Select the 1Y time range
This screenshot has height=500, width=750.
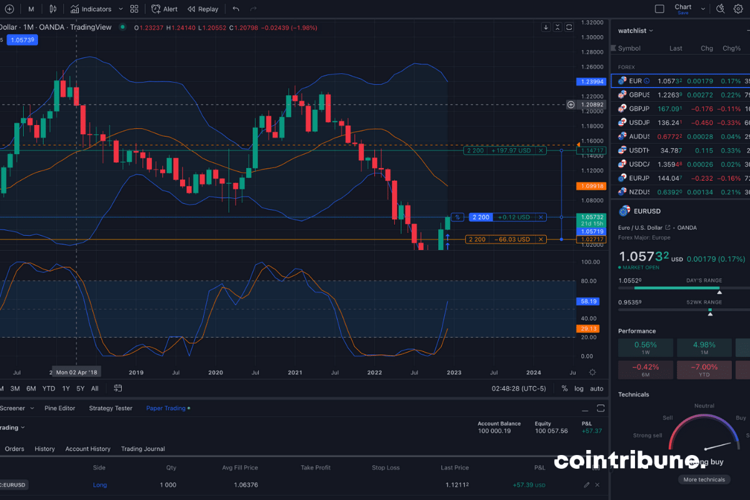point(64,388)
